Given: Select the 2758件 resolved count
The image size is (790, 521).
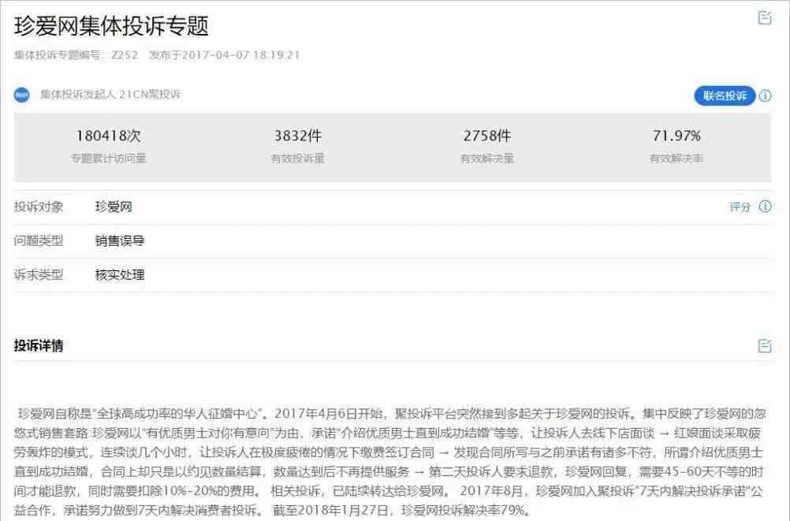Looking at the screenshot, I should point(486,136).
